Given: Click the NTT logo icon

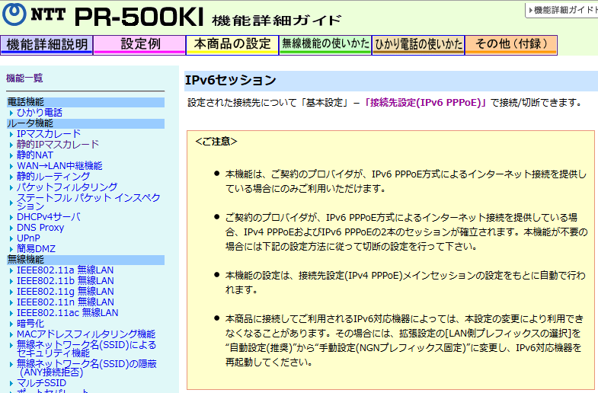Looking at the screenshot, I should coord(14,14).
